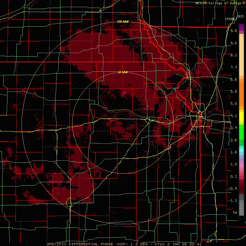This screenshot has height=246, width=246.
Task: Select the purple segment at the color bar top
Action: (241, 27)
